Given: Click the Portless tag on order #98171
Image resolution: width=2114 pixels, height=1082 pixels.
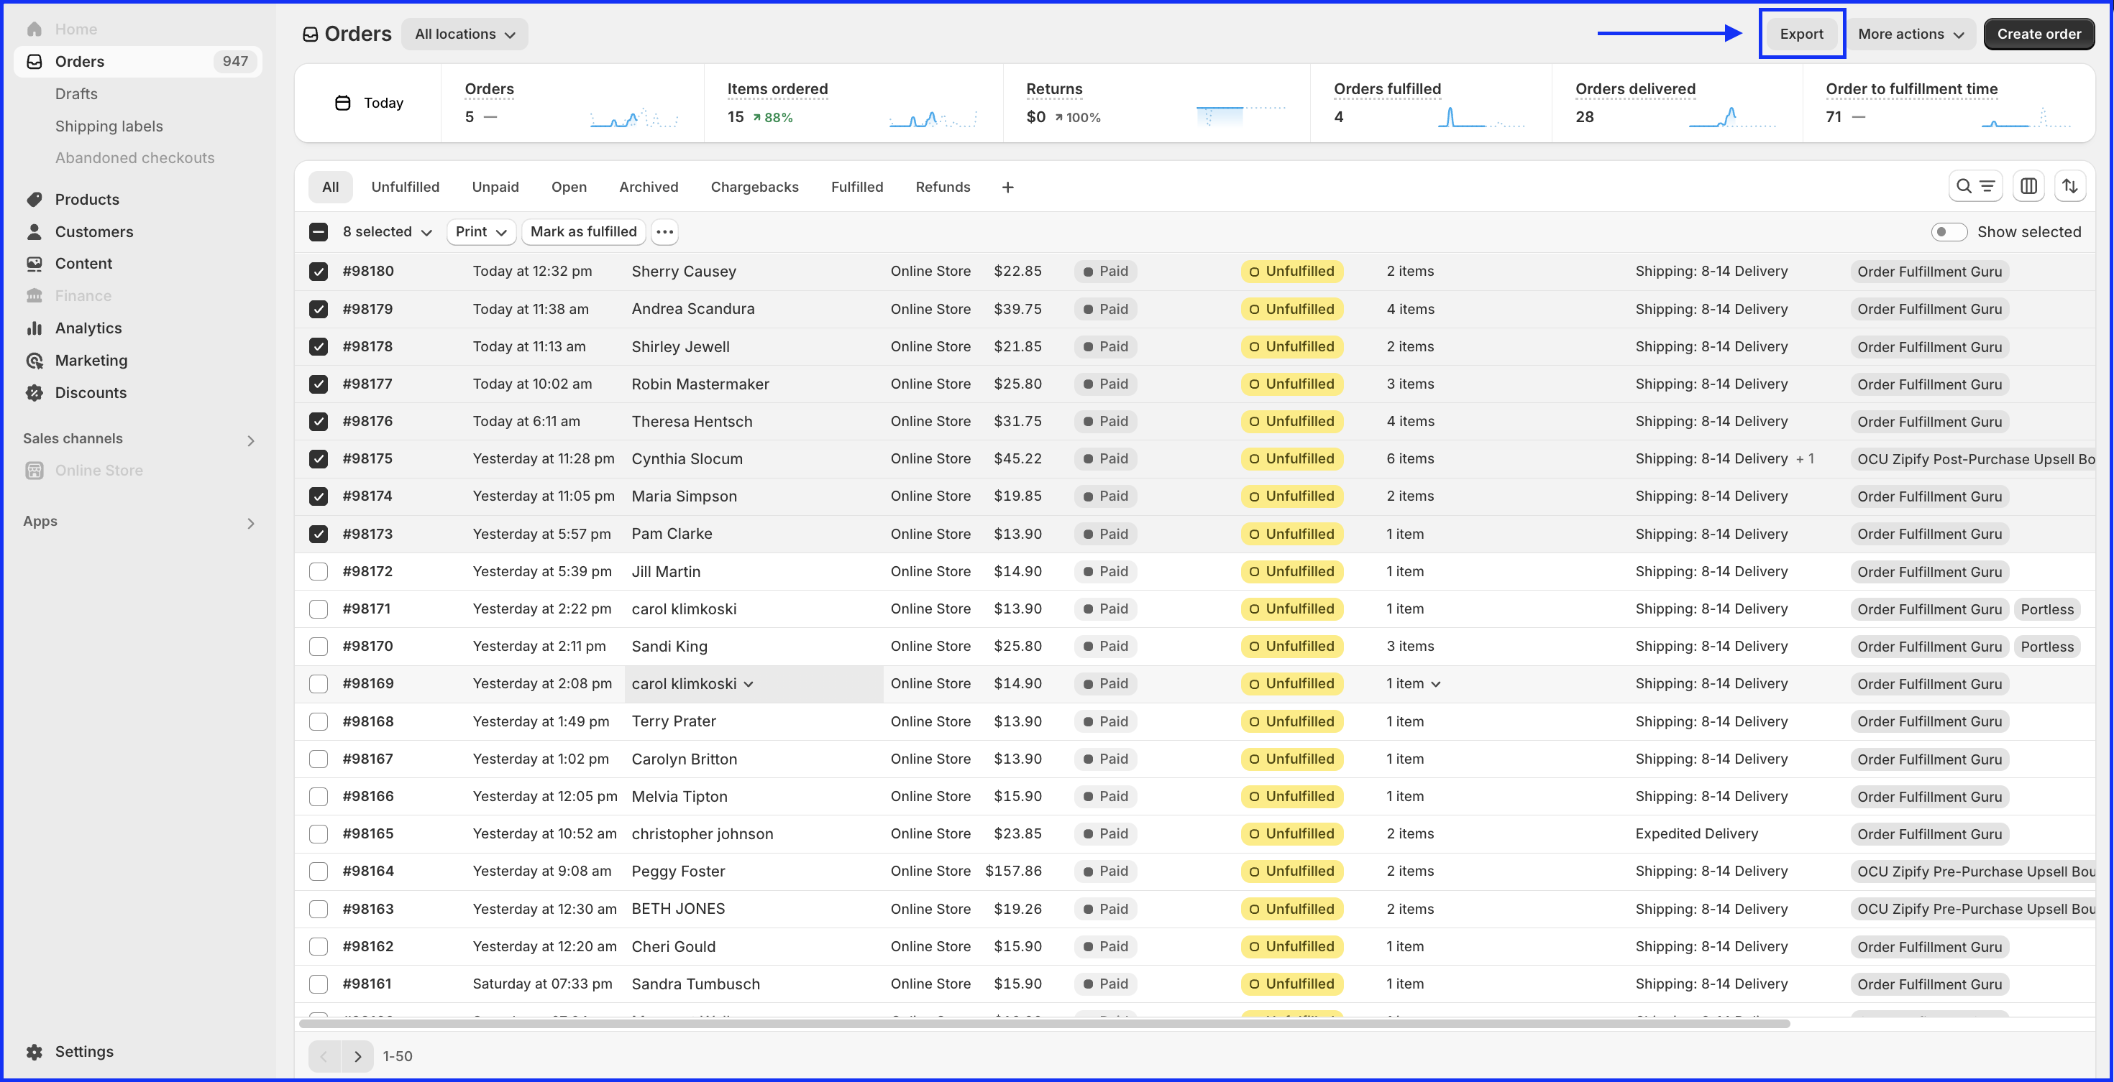Looking at the screenshot, I should (x=2046, y=609).
